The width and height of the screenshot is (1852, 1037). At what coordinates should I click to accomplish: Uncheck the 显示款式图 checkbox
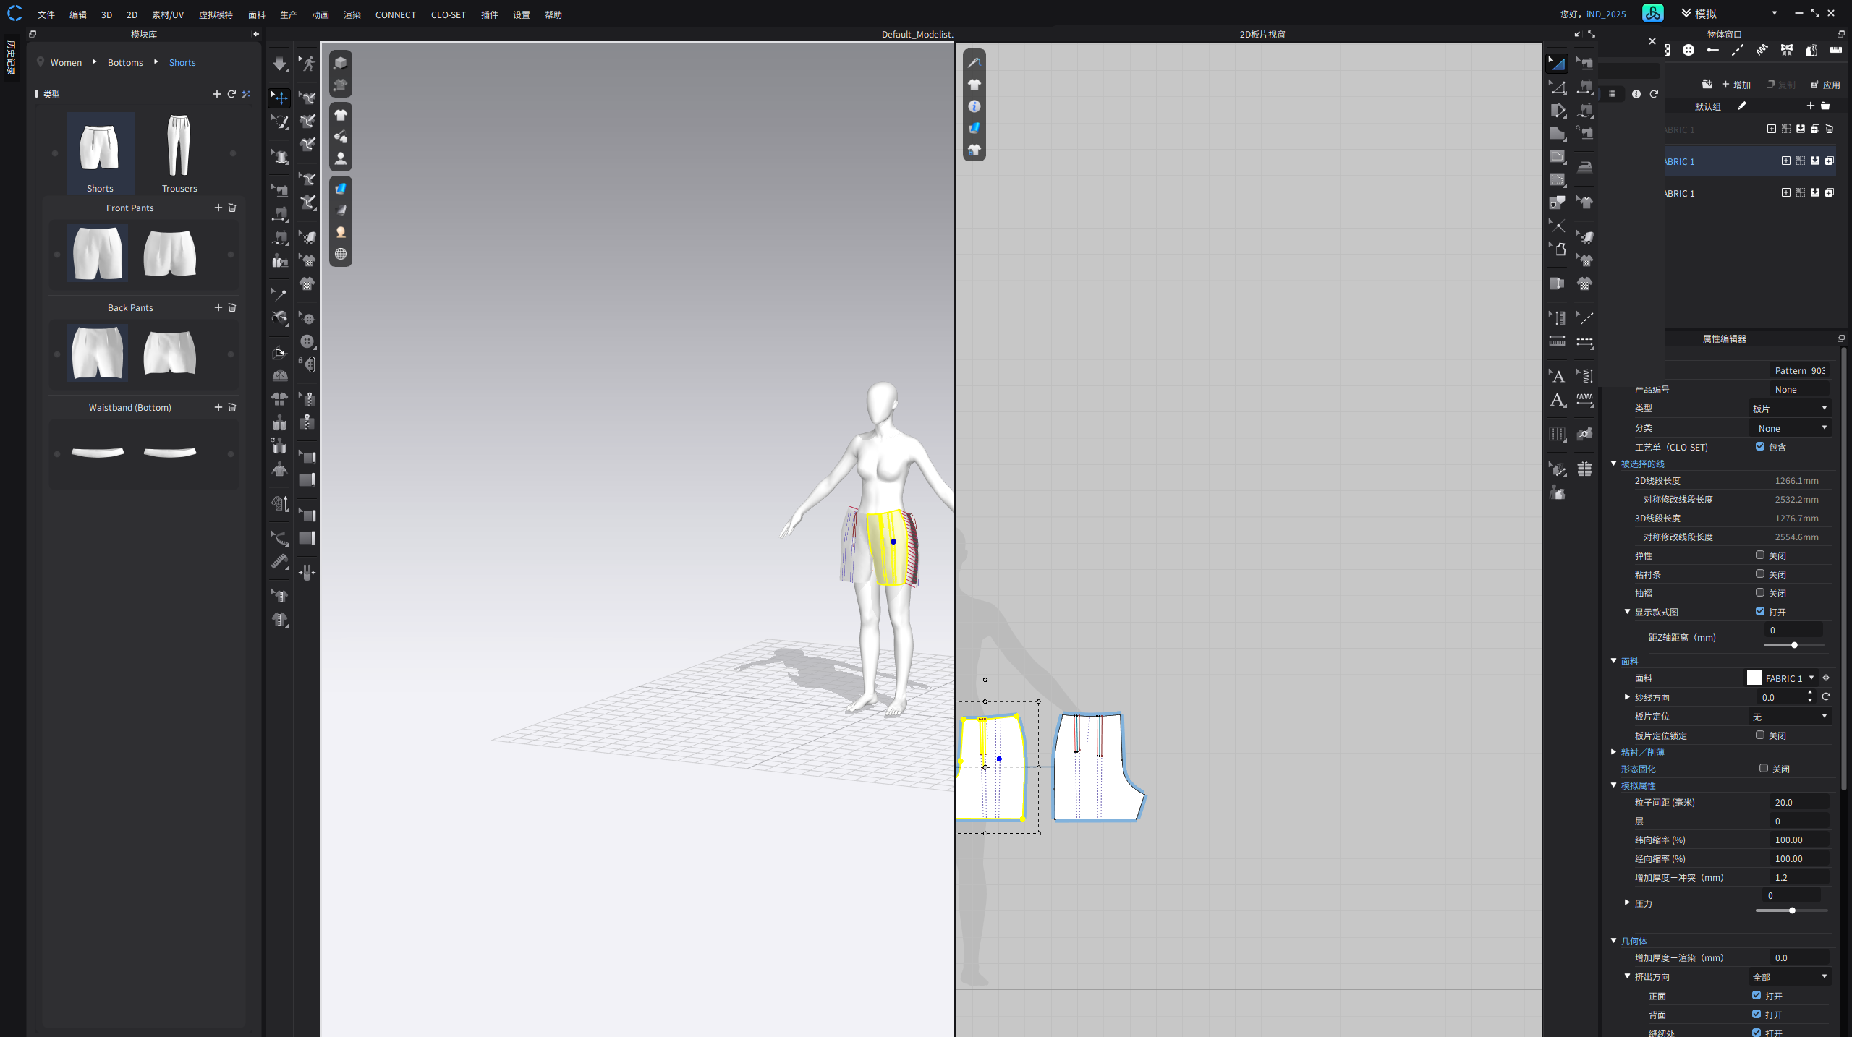coord(1760,611)
